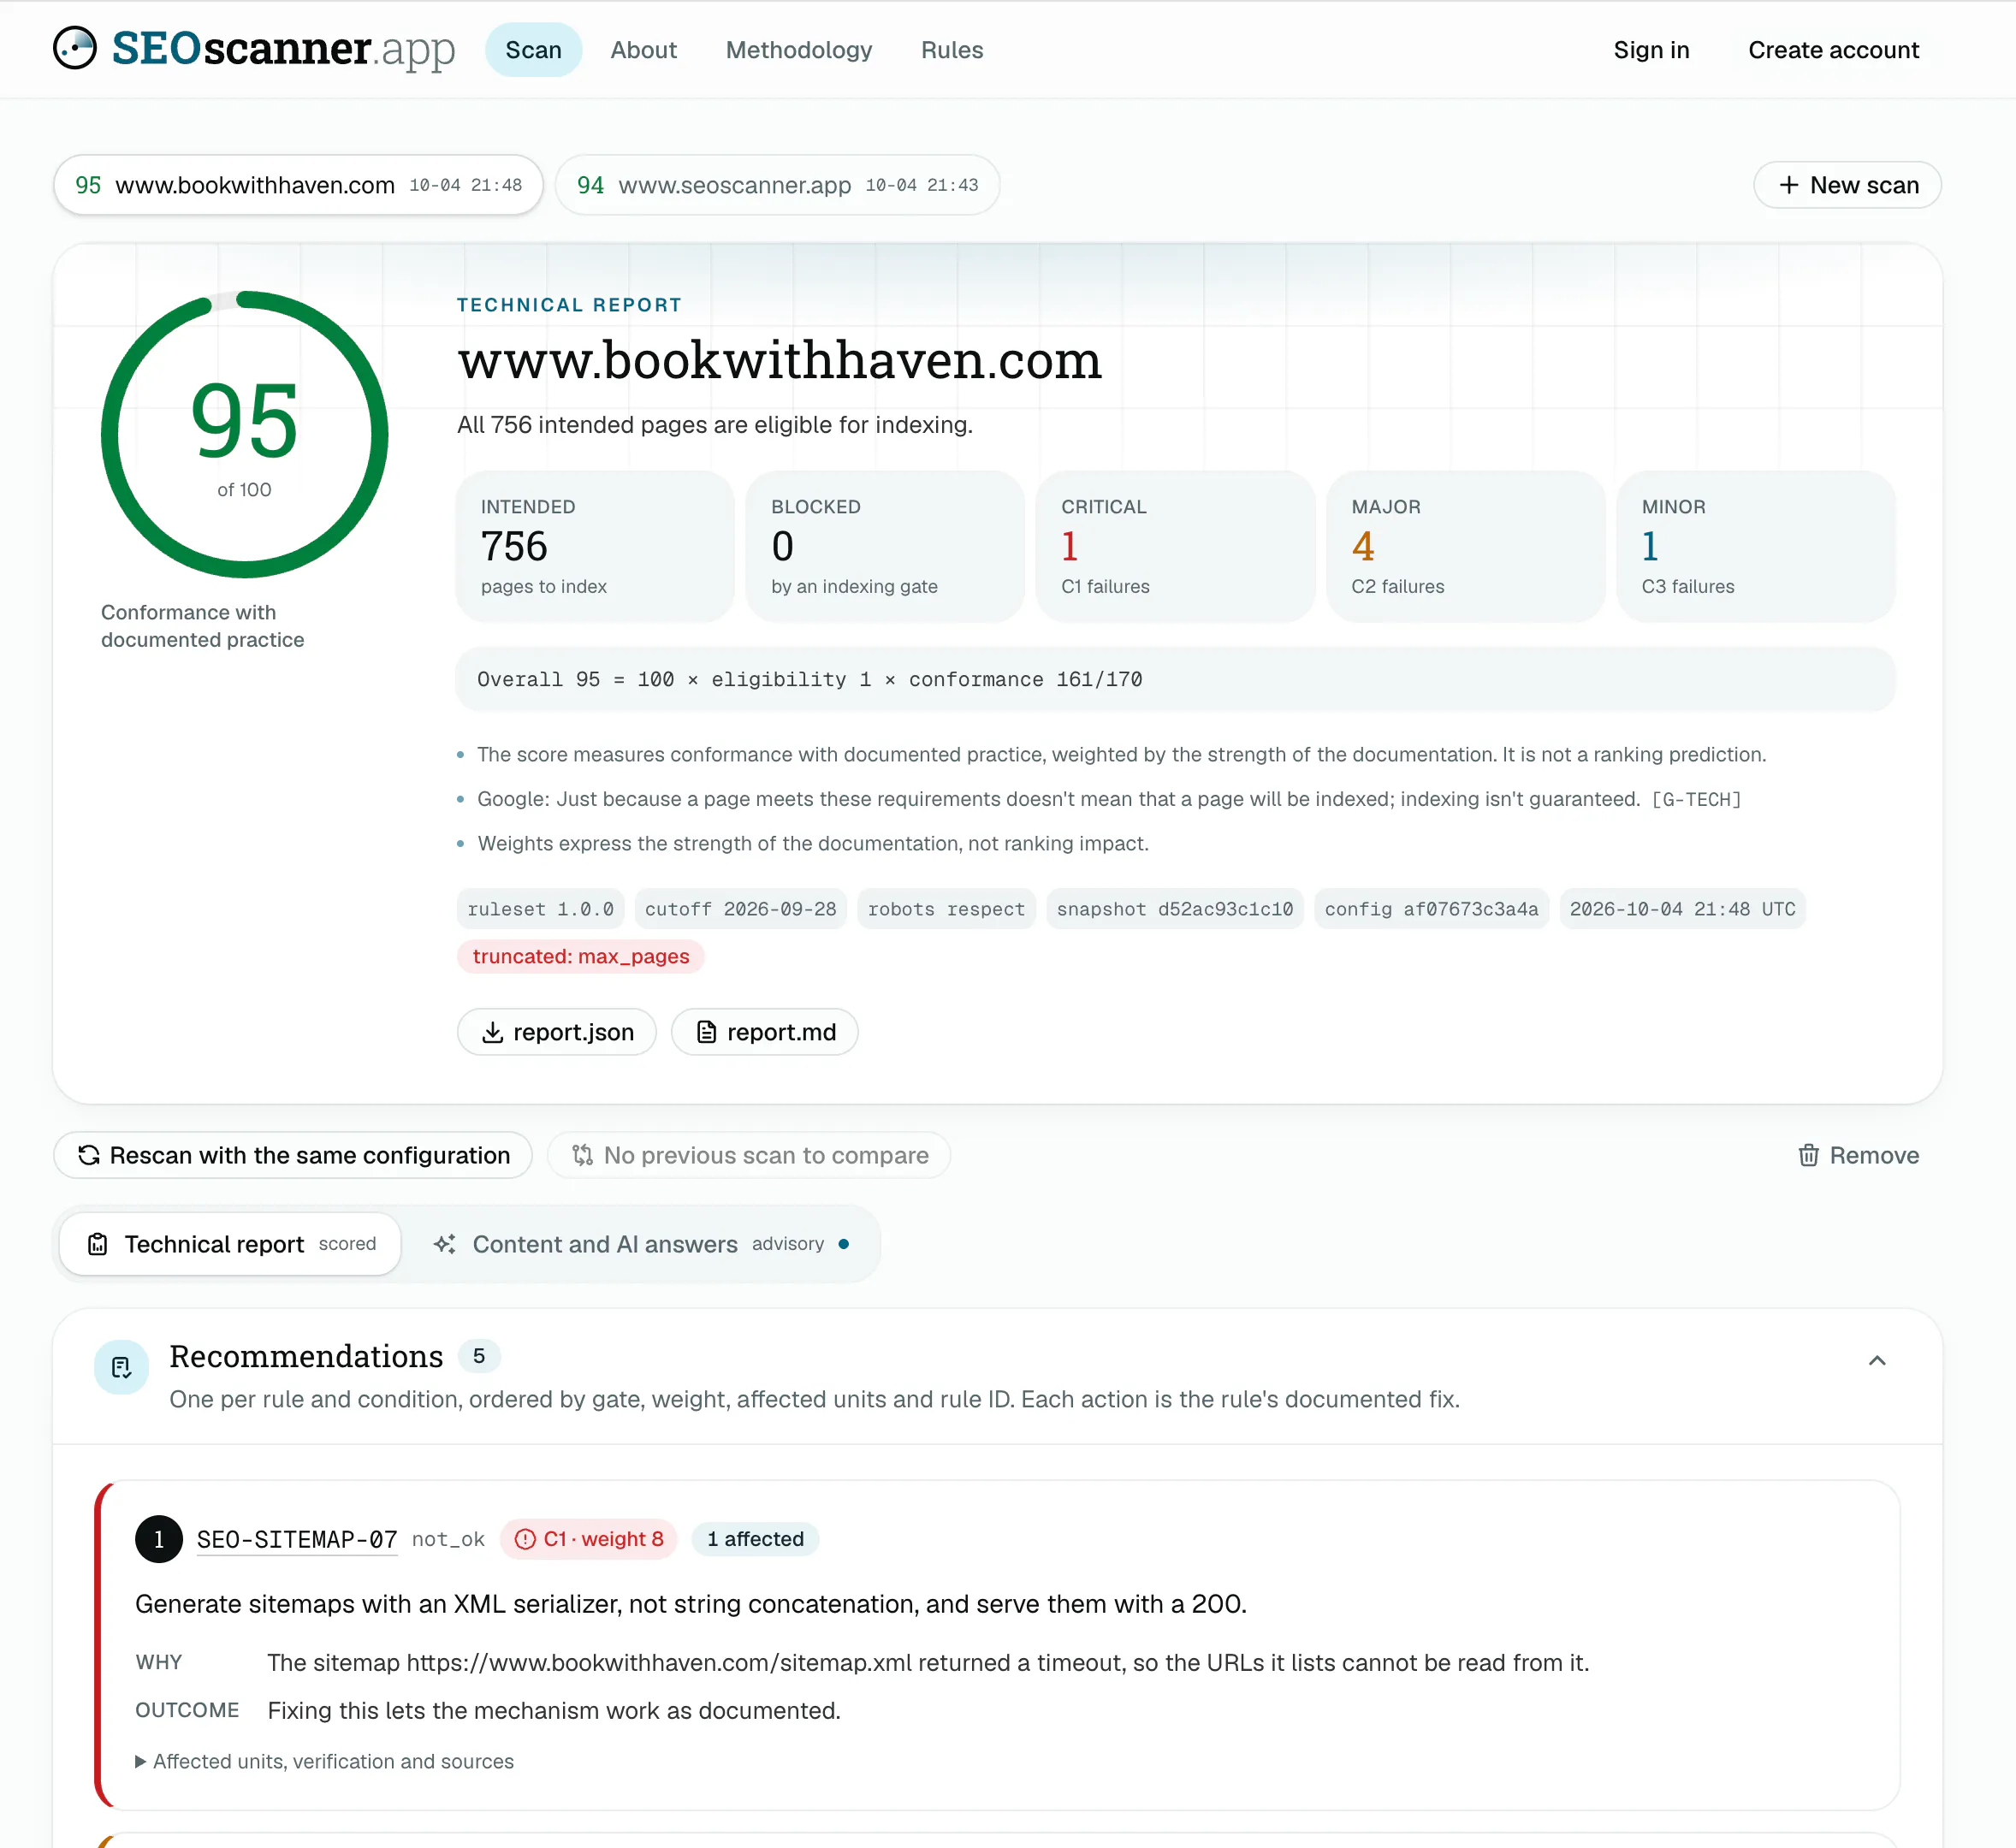Click the clipboard icon on Technical report

97,1244
